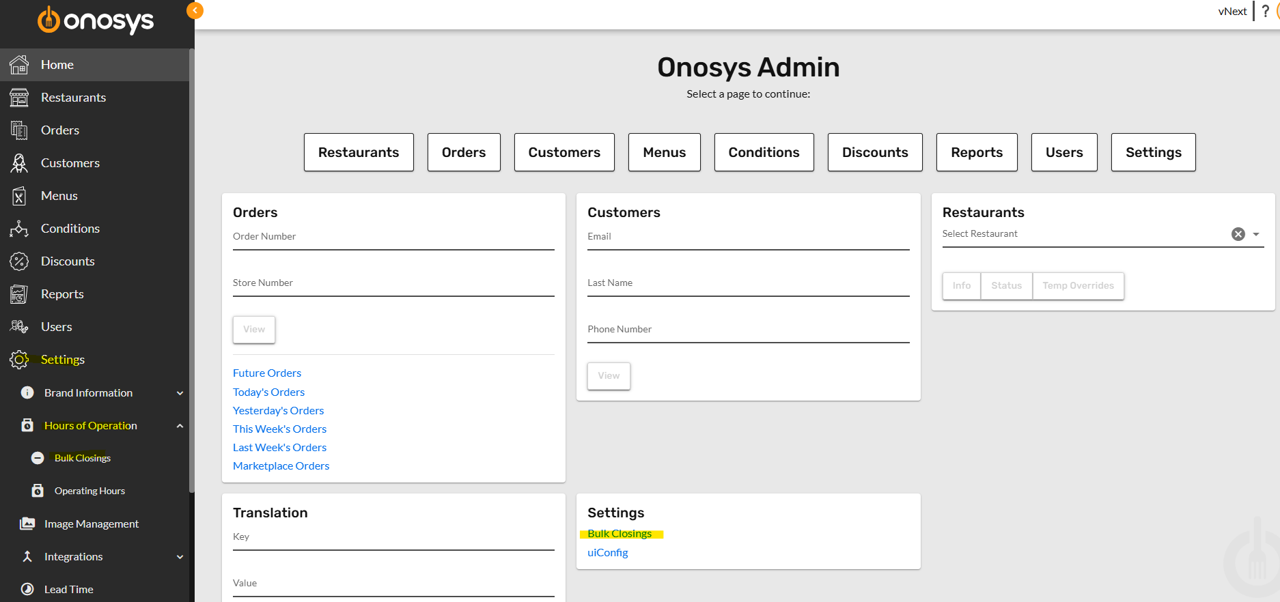Click the Menus page button

[x=665, y=152]
